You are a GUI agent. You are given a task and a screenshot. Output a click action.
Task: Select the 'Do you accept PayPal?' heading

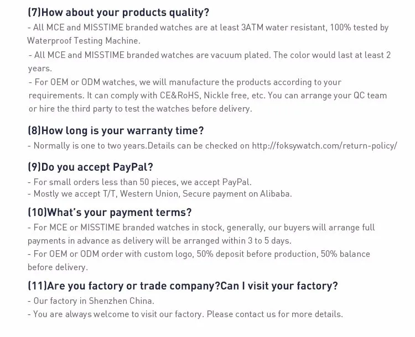click(91, 167)
